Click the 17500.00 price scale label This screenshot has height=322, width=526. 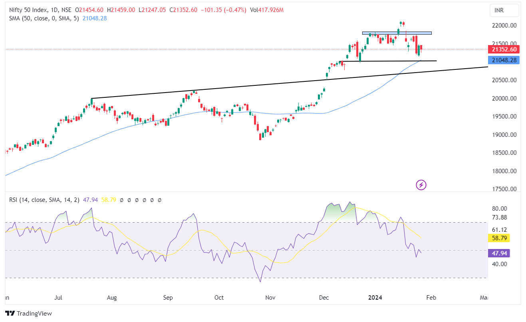[x=504, y=189]
